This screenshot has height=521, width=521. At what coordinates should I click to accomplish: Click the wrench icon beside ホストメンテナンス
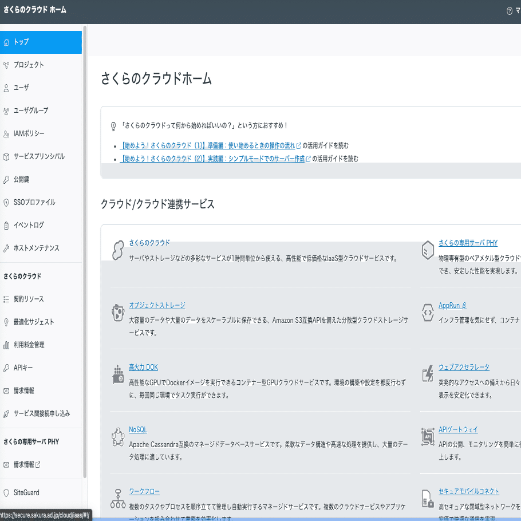(x=6, y=248)
